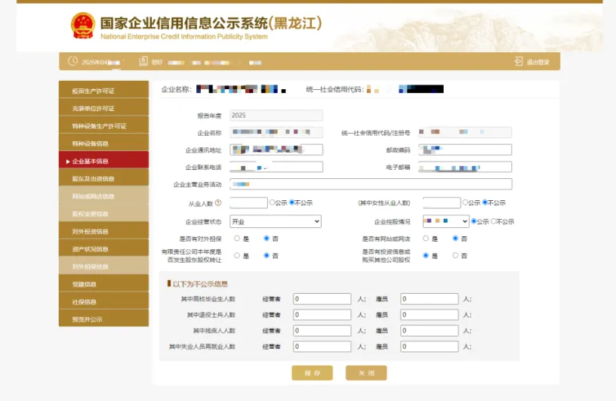
Task: Click the user badge icon next to 您好
Action: [x=143, y=61]
